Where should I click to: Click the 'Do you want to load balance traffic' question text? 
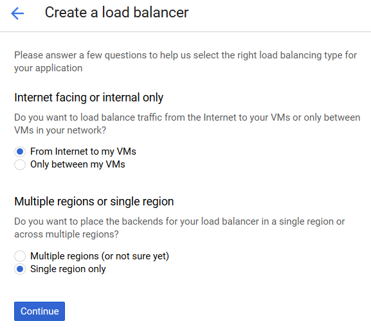[187, 124]
